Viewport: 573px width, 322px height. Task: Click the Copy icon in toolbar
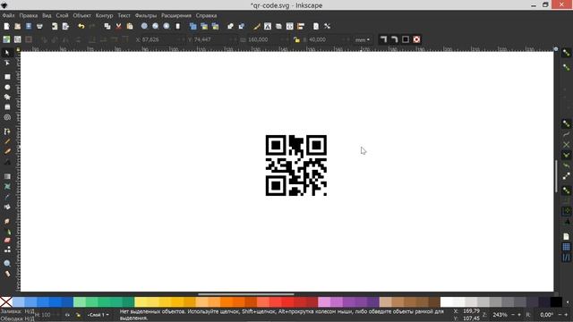(x=107, y=26)
